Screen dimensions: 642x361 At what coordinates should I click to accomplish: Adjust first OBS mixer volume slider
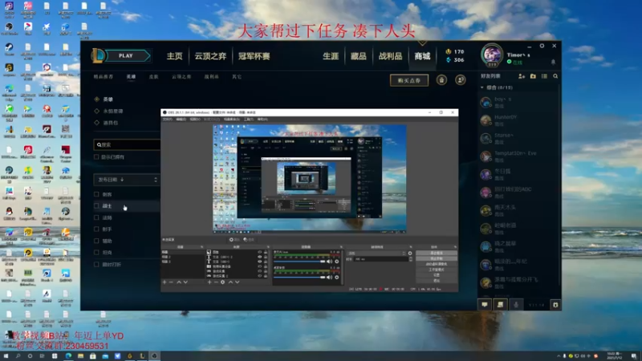(x=299, y=262)
